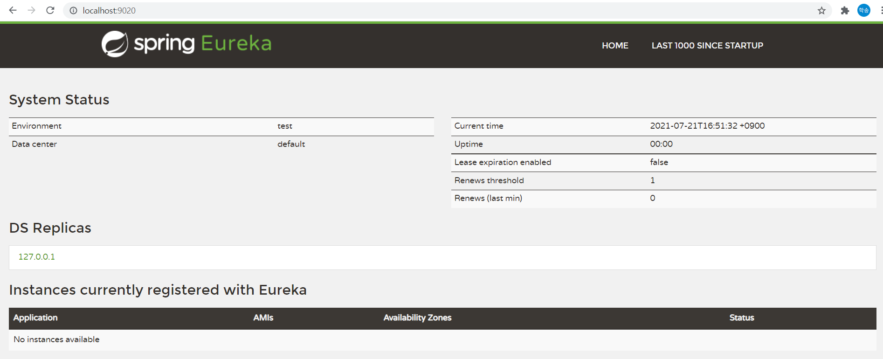Viewport: 883px width, 359px height.
Task: Select the DS Replicas heading
Action: (x=50, y=228)
